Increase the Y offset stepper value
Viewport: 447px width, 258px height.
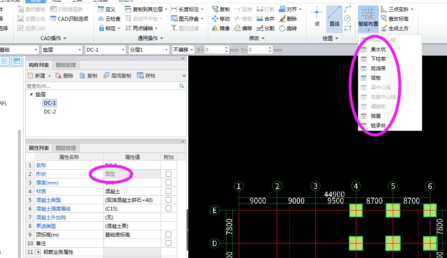(x=270, y=48)
